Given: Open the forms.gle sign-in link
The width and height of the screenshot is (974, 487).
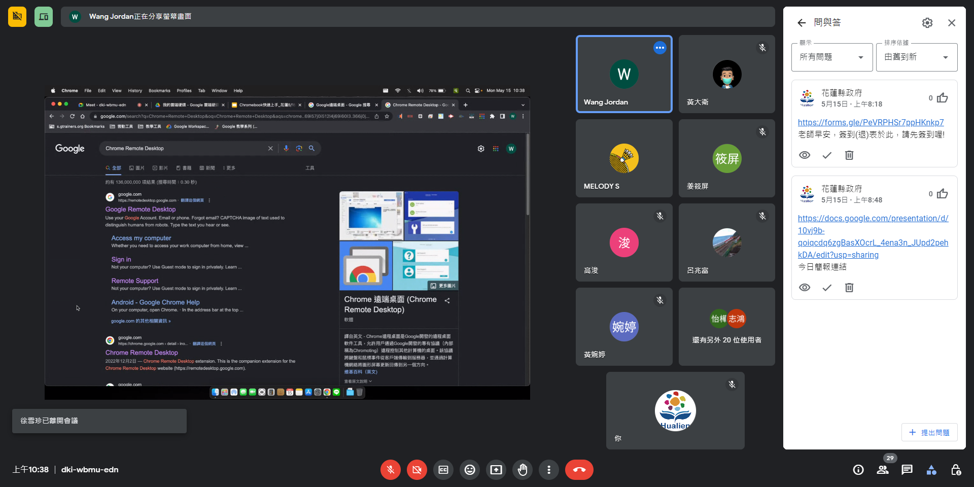Looking at the screenshot, I should 871,122.
